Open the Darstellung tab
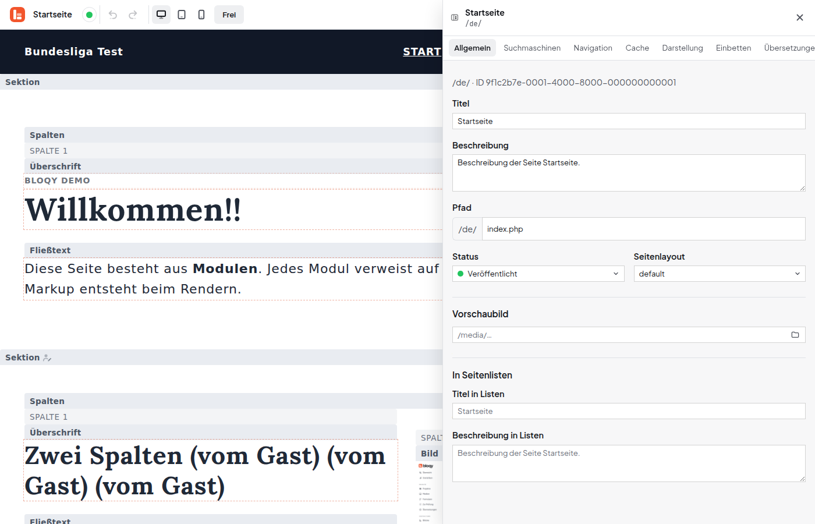This screenshot has height=524, width=815. click(x=683, y=48)
